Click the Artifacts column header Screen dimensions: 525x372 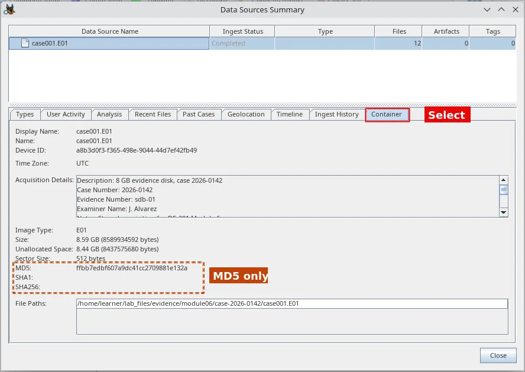tap(446, 31)
